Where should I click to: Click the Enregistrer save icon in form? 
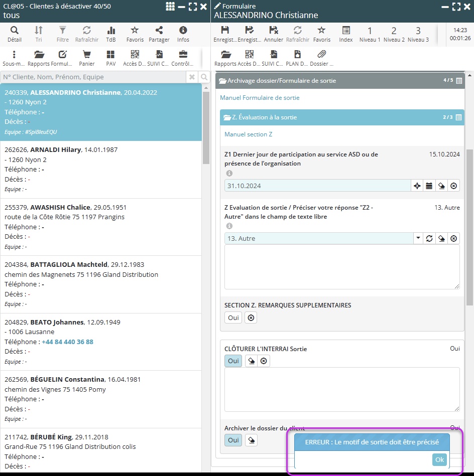point(225,33)
